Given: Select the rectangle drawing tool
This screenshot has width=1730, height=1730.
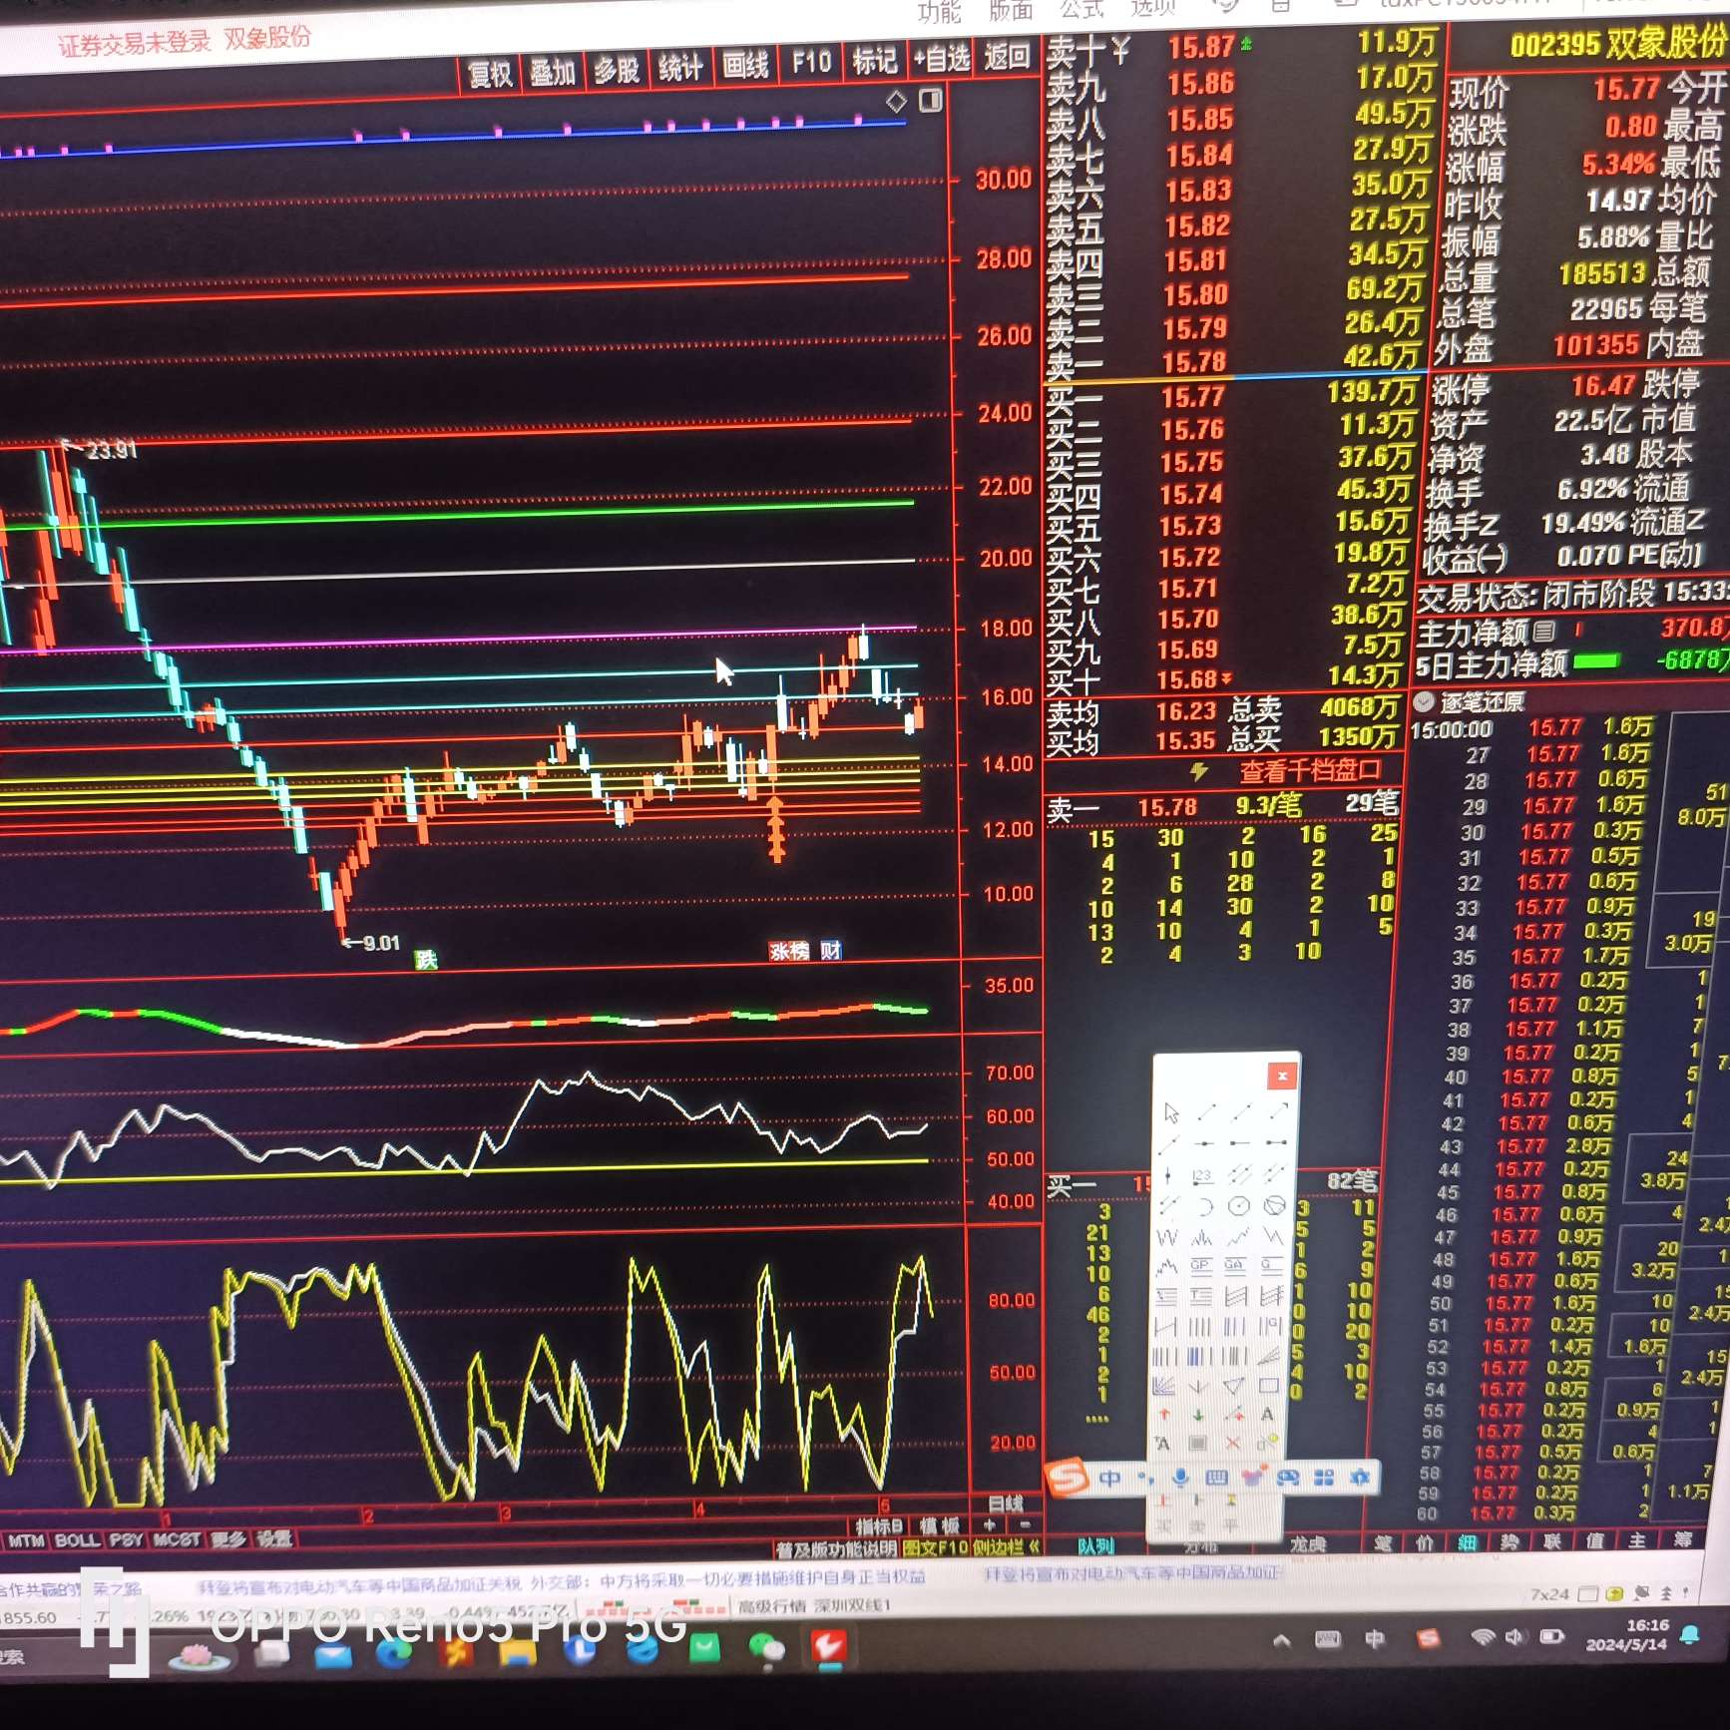Looking at the screenshot, I should [1269, 1385].
